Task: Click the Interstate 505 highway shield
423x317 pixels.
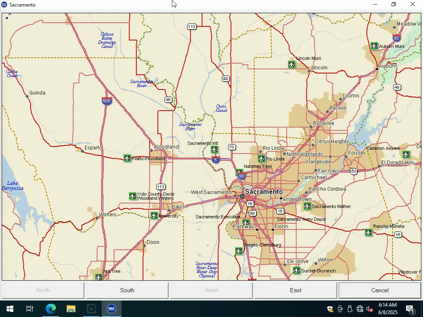Action: [107, 101]
